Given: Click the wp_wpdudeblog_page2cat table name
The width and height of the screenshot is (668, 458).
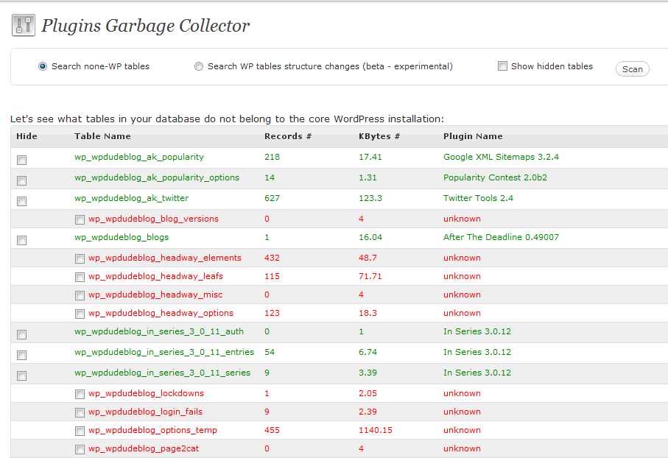Looking at the screenshot, I should (144, 448).
